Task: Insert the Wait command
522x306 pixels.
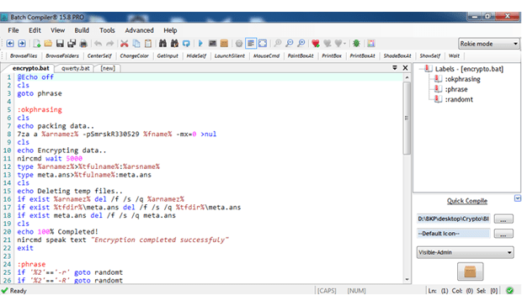Action: click(454, 55)
